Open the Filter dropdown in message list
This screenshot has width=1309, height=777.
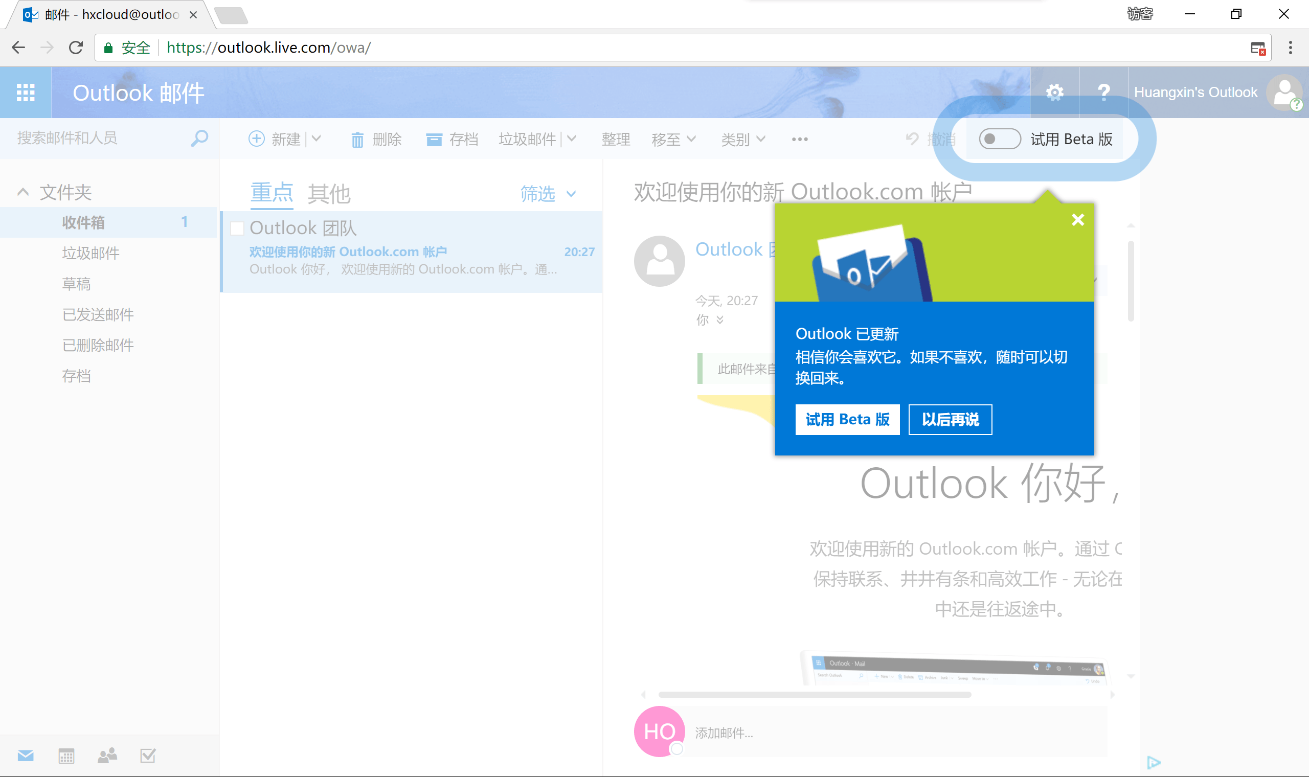click(548, 194)
